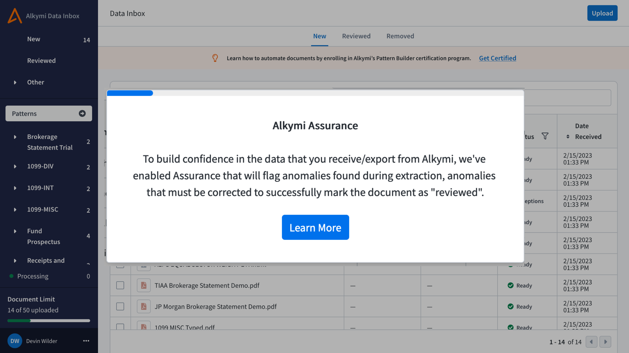Image resolution: width=629 pixels, height=353 pixels.
Task: Click the Document Limit progress bar
Action: (x=49, y=321)
